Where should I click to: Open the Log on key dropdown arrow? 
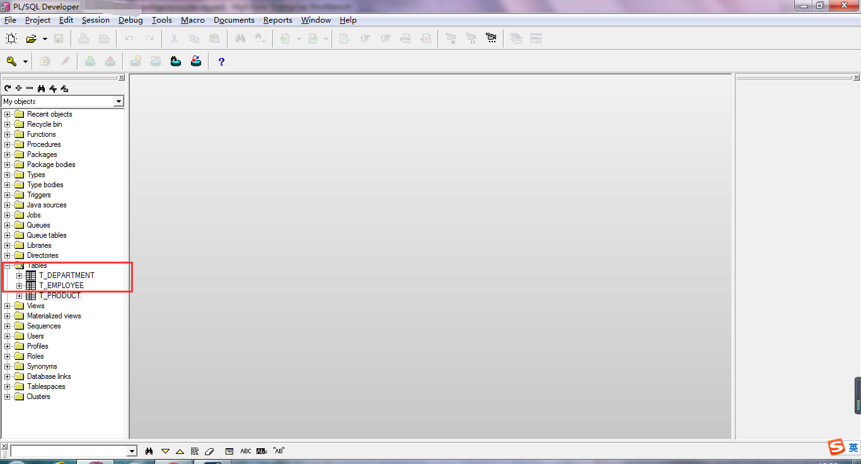click(25, 62)
